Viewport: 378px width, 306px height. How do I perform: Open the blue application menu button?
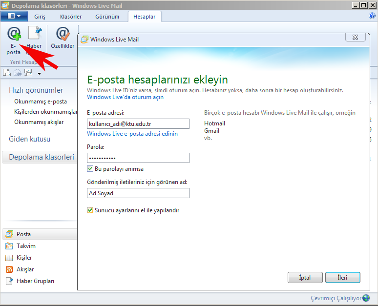tap(14, 16)
